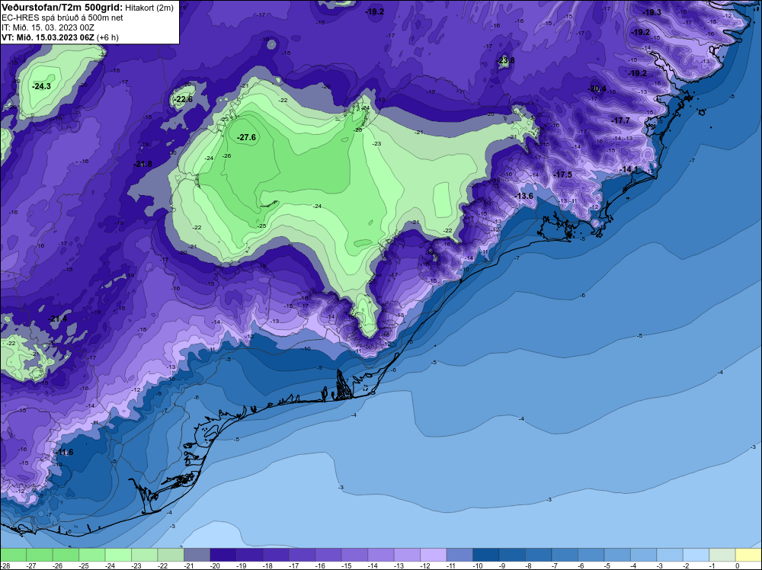Select the grey-blue swatch above -21

[197, 555]
